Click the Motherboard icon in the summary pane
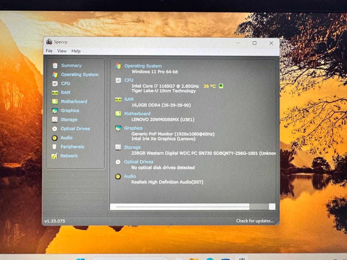347x260 pixels. point(118,114)
